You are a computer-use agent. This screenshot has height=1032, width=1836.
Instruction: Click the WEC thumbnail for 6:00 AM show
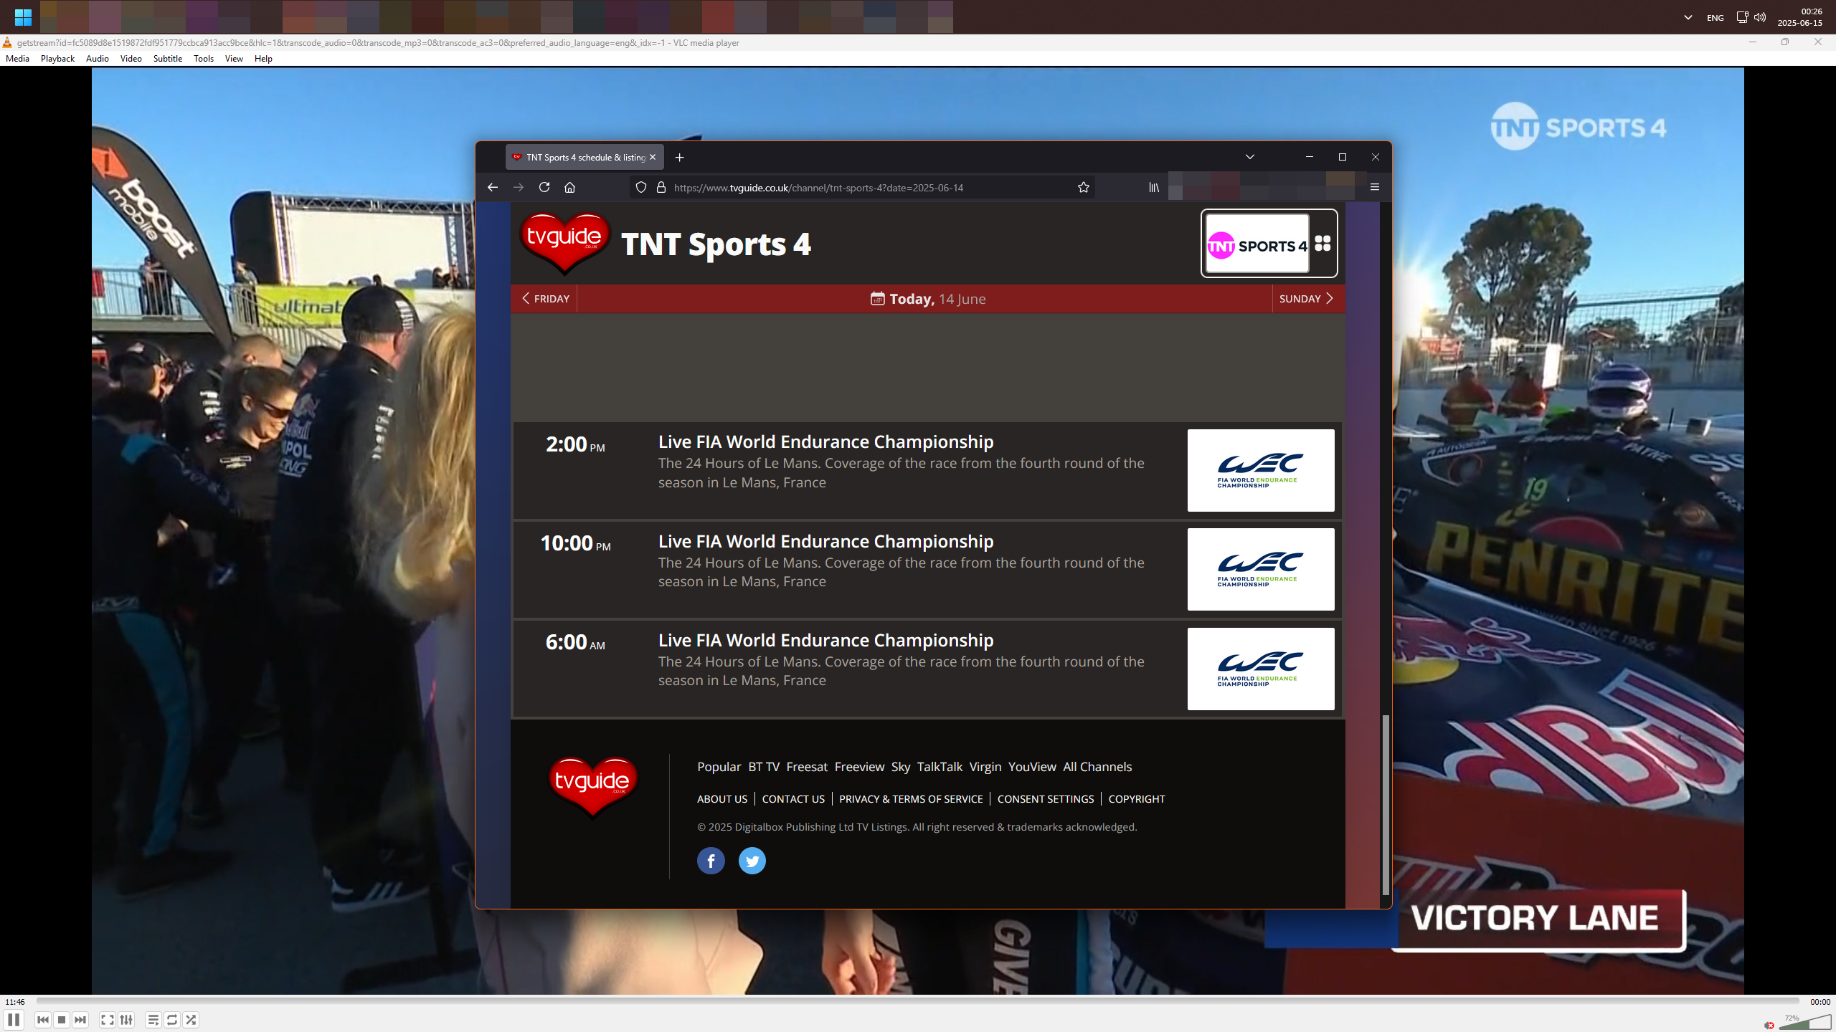click(x=1261, y=669)
